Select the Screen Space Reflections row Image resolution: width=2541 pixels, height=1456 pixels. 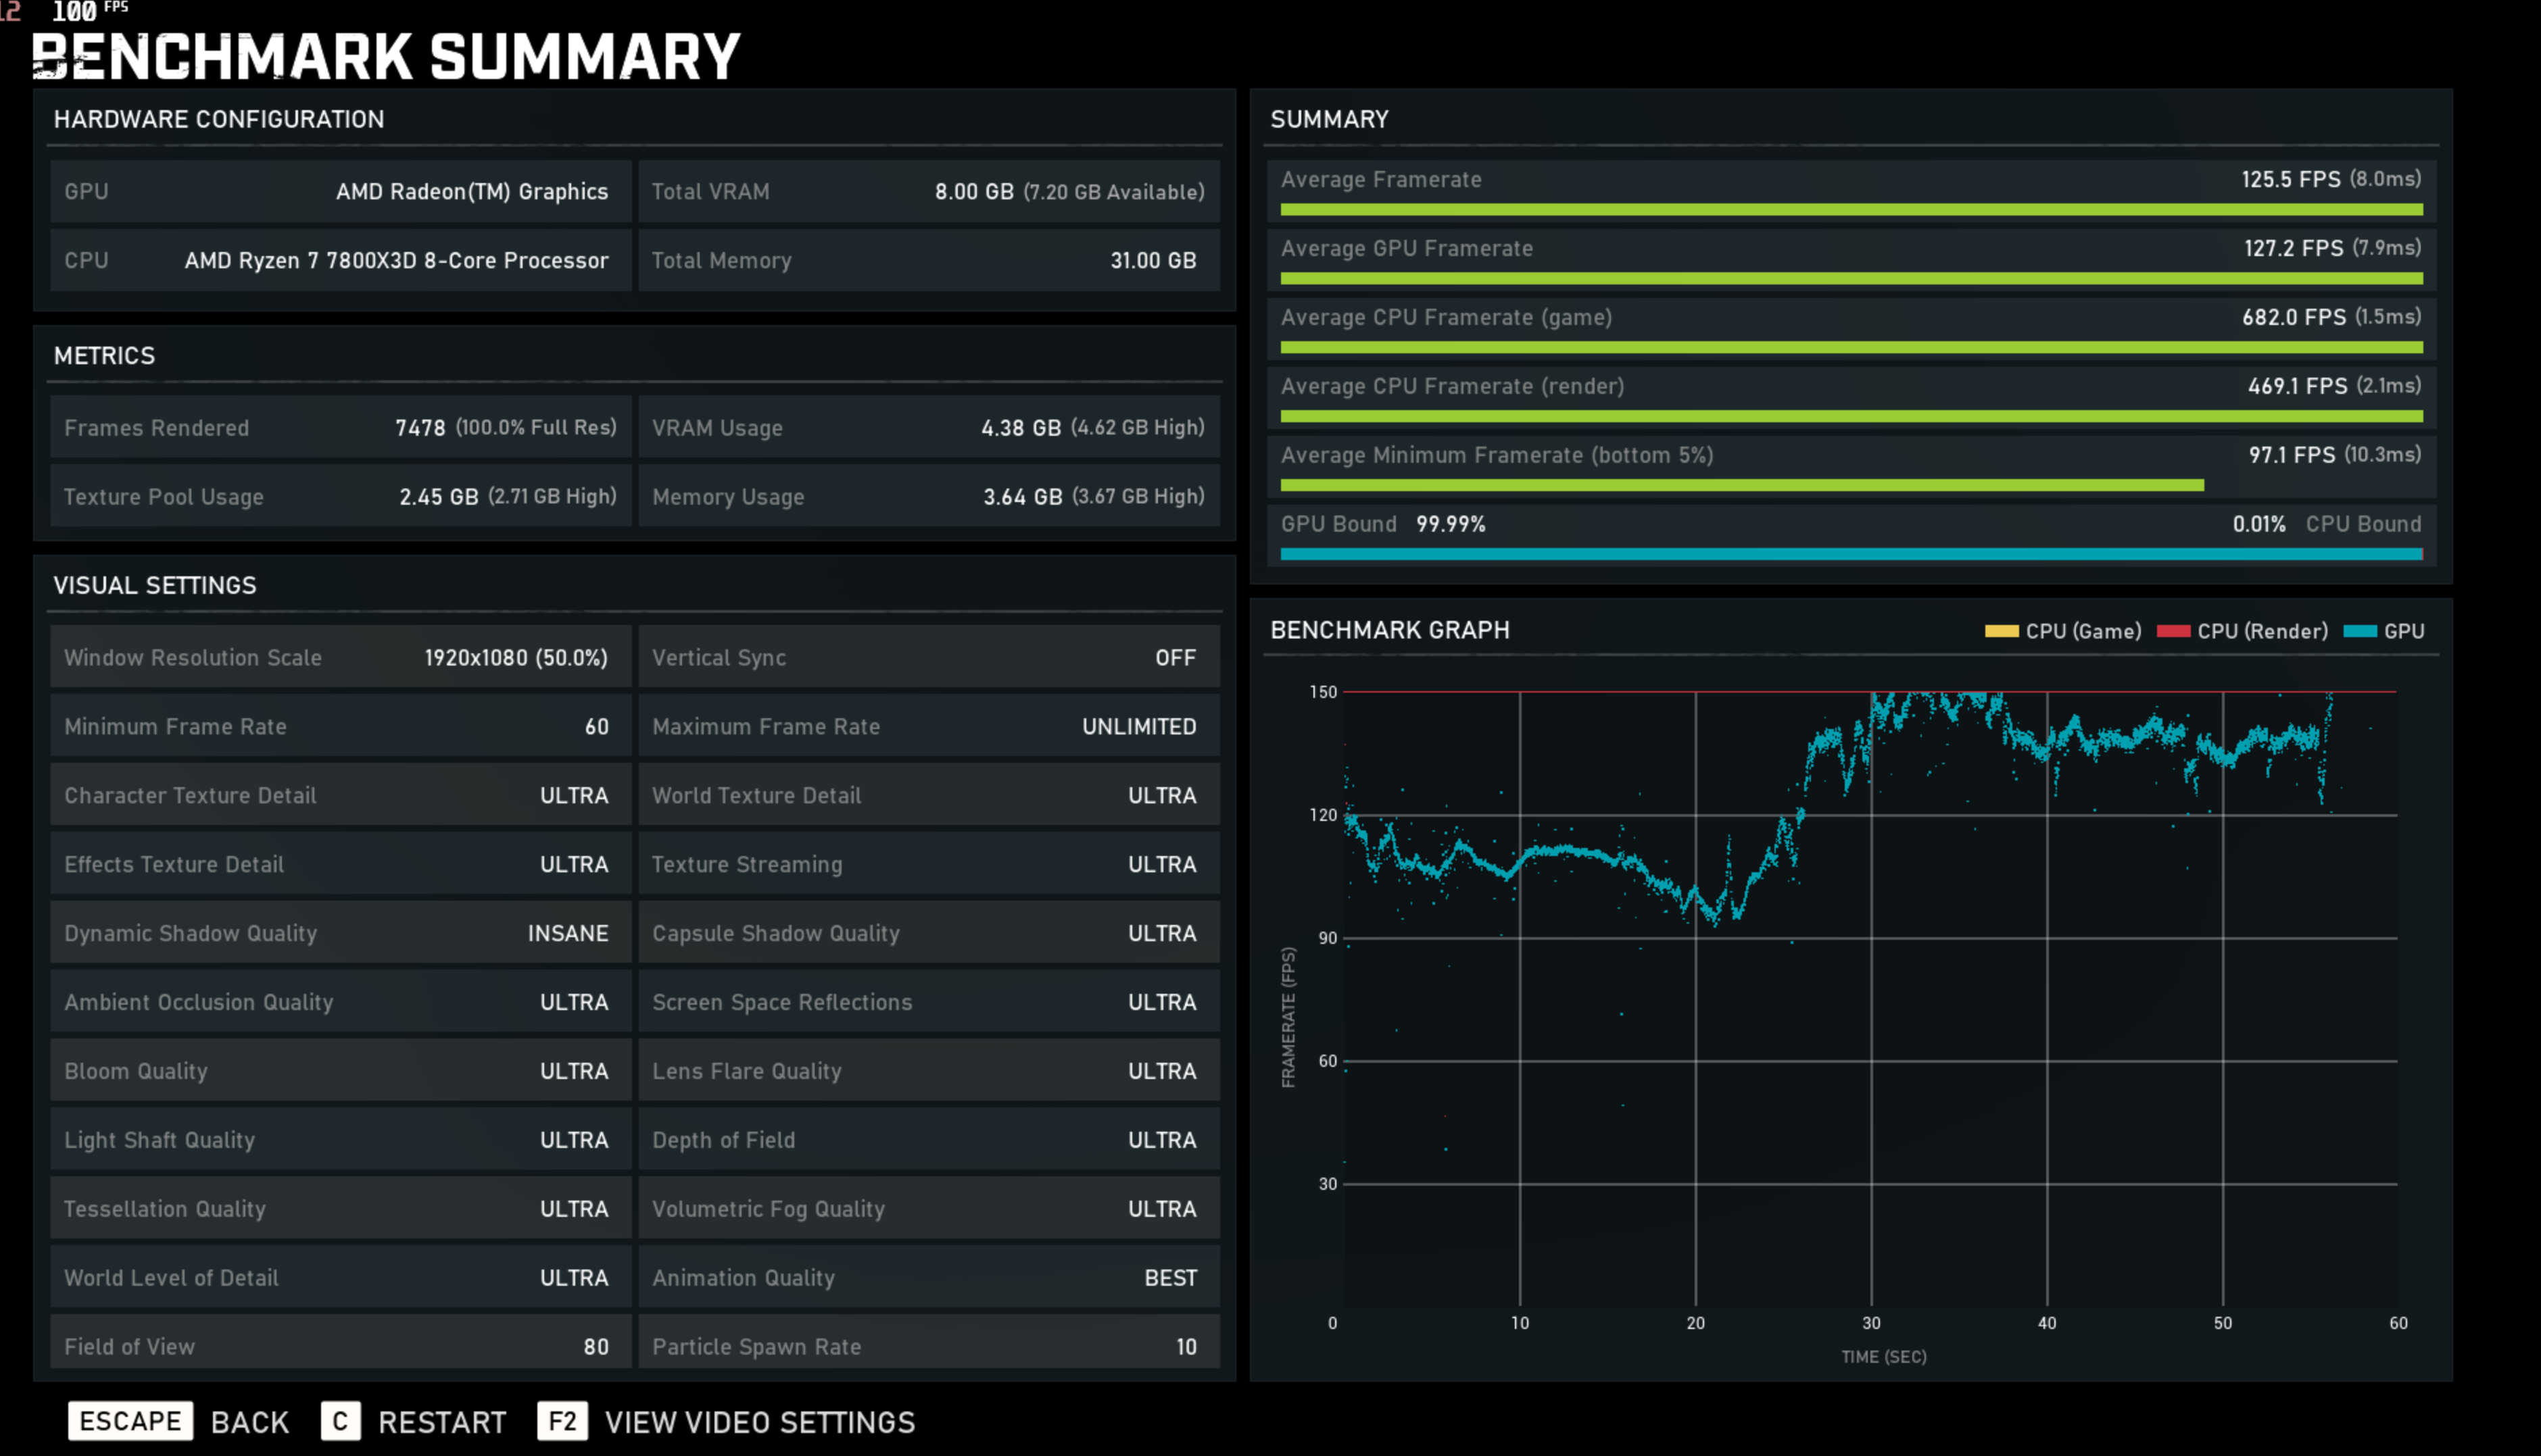point(929,1002)
